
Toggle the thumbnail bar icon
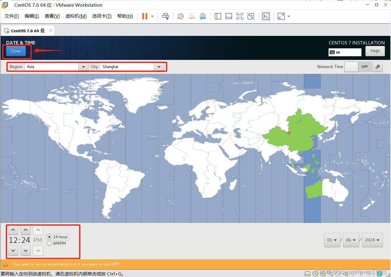tap(229, 16)
